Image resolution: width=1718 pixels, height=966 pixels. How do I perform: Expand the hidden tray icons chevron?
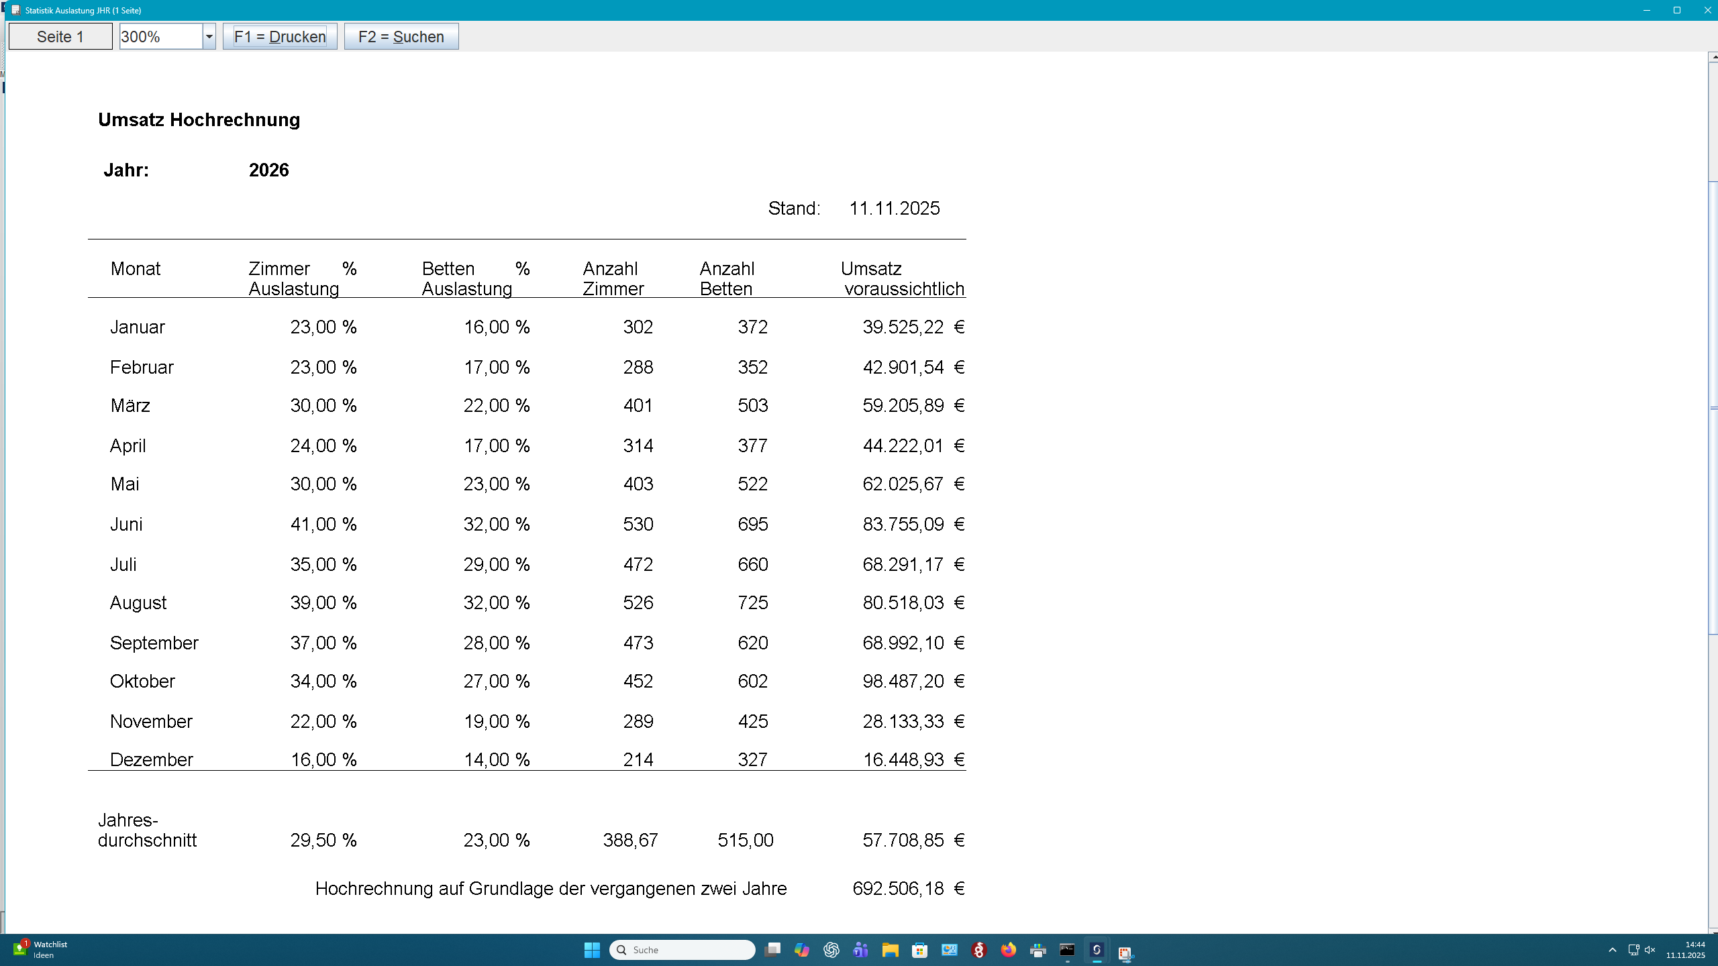(x=1613, y=950)
